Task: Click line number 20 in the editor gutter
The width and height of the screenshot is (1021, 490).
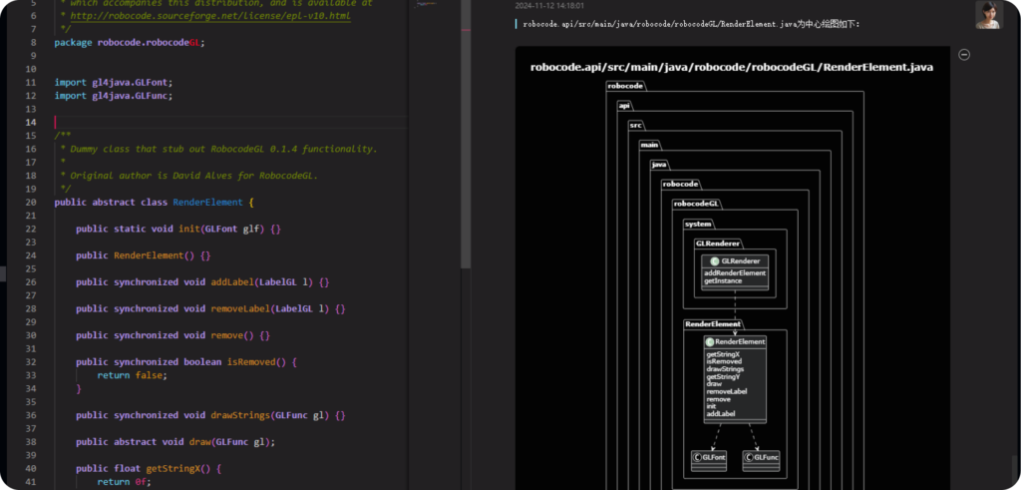Action: pos(30,202)
